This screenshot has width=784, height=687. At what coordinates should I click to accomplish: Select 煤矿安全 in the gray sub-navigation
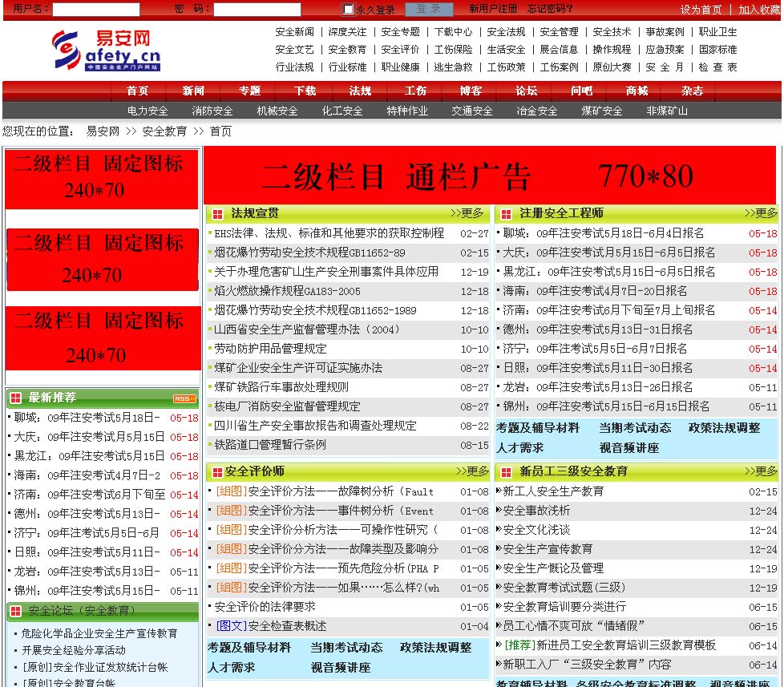pos(602,111)
